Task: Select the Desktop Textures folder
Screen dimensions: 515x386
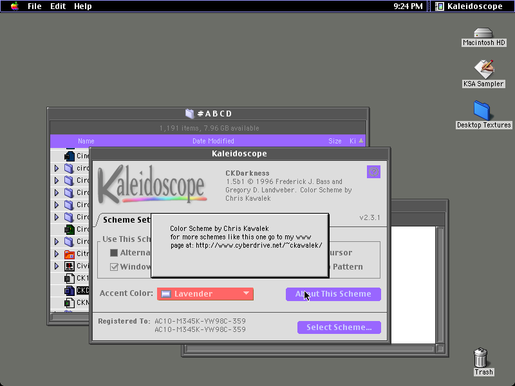Action: (482, 110)
